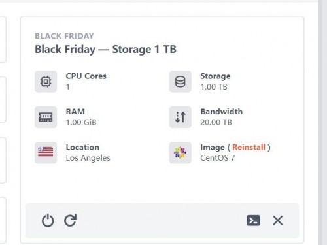The image size is (327, 245).
Task: Click the restart server icon
Action: click(x=71, y=220)
